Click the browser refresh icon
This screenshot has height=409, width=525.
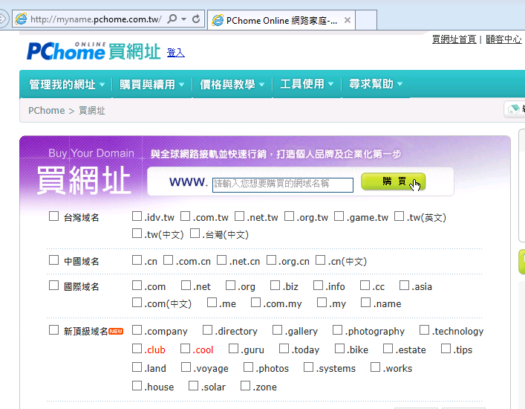[x=196, y=19]
